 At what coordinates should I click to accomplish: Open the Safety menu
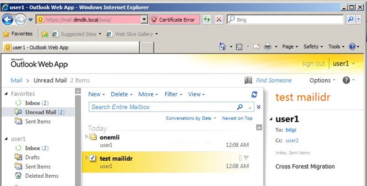[313, 47]
